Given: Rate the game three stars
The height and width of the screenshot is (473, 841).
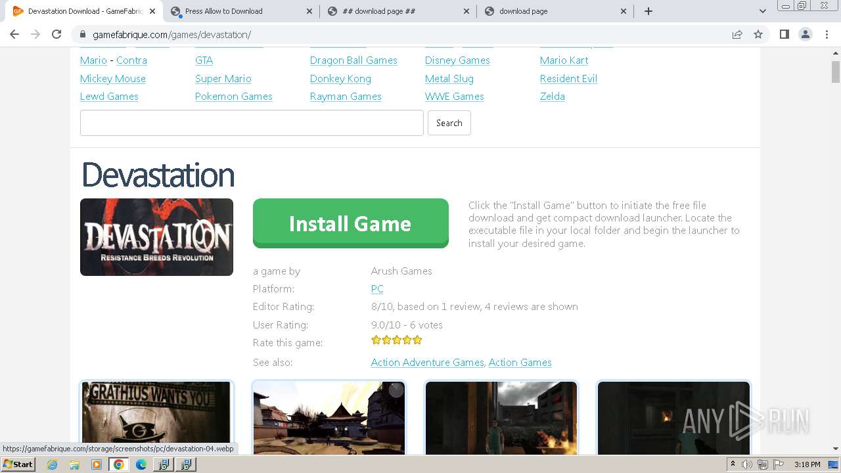Looking at the screenshot, I should 397,340.
